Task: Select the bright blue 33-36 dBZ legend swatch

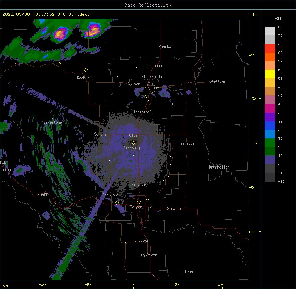Action: coord(270,125)
